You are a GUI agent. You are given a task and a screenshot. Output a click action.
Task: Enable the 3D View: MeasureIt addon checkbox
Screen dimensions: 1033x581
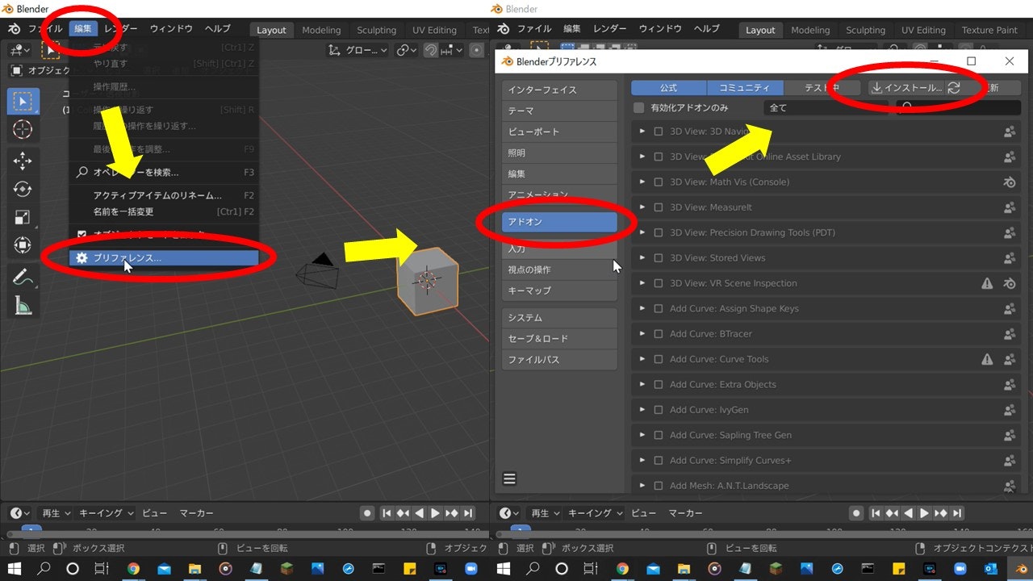659,207
